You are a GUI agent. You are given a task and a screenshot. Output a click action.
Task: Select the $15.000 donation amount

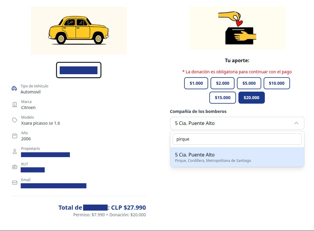pos(223,98)
